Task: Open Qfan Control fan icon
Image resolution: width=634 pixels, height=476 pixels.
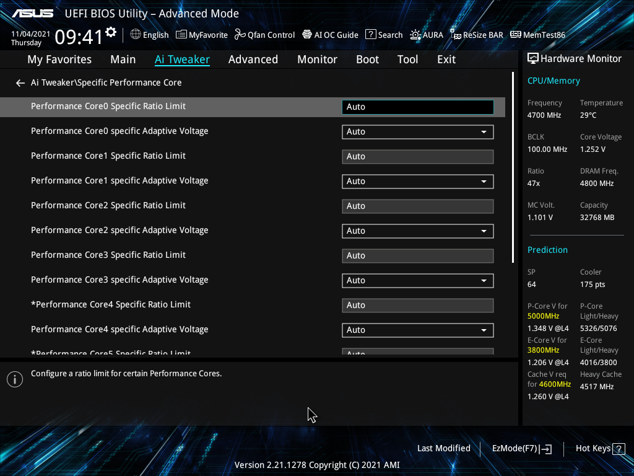Action: pyautogui.click(x=240, y=35)
